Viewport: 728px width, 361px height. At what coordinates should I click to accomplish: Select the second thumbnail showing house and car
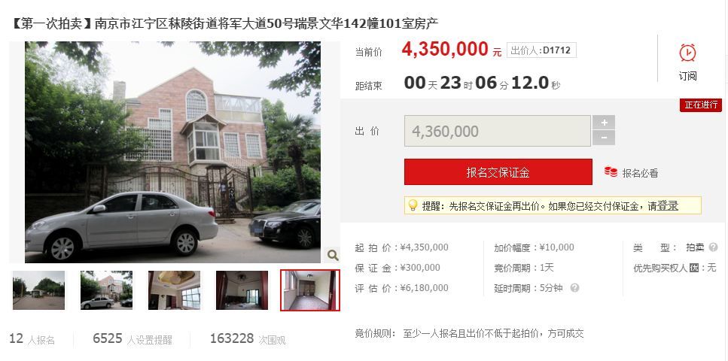click(x=106, y=290)
